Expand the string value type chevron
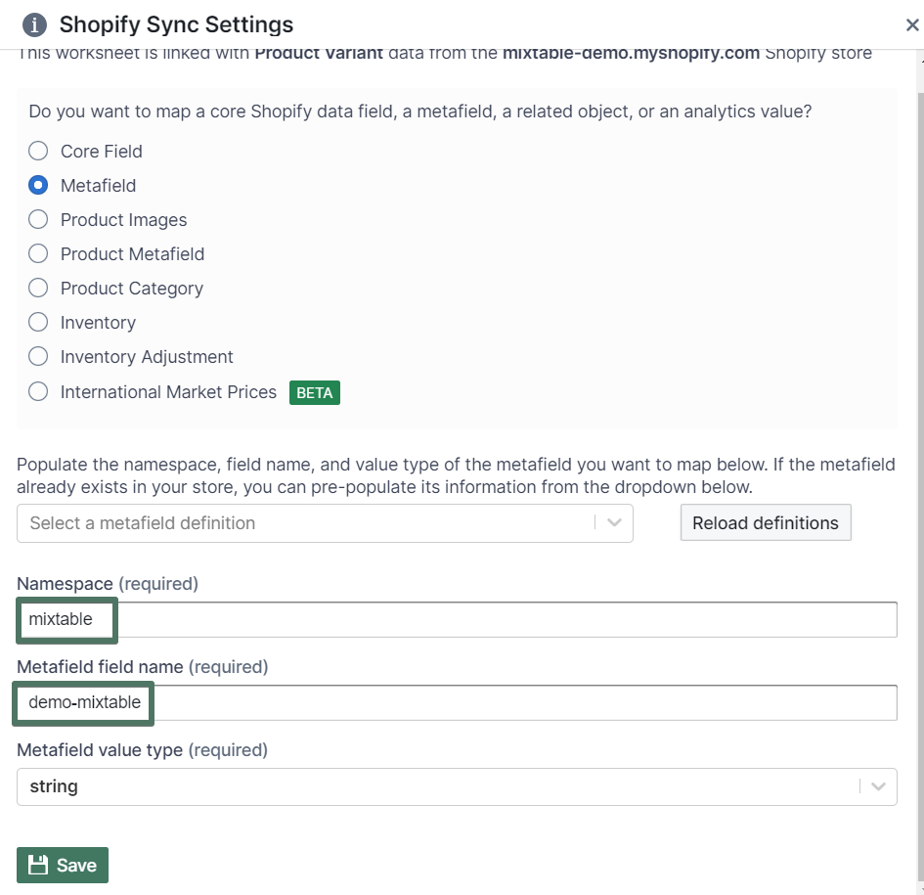Image resolution: width=924 pixels, height=895 pixels. pos(878,786)
